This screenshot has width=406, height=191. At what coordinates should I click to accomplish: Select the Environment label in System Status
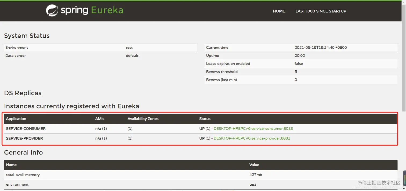pyautogui.click(x=17, y=48)
